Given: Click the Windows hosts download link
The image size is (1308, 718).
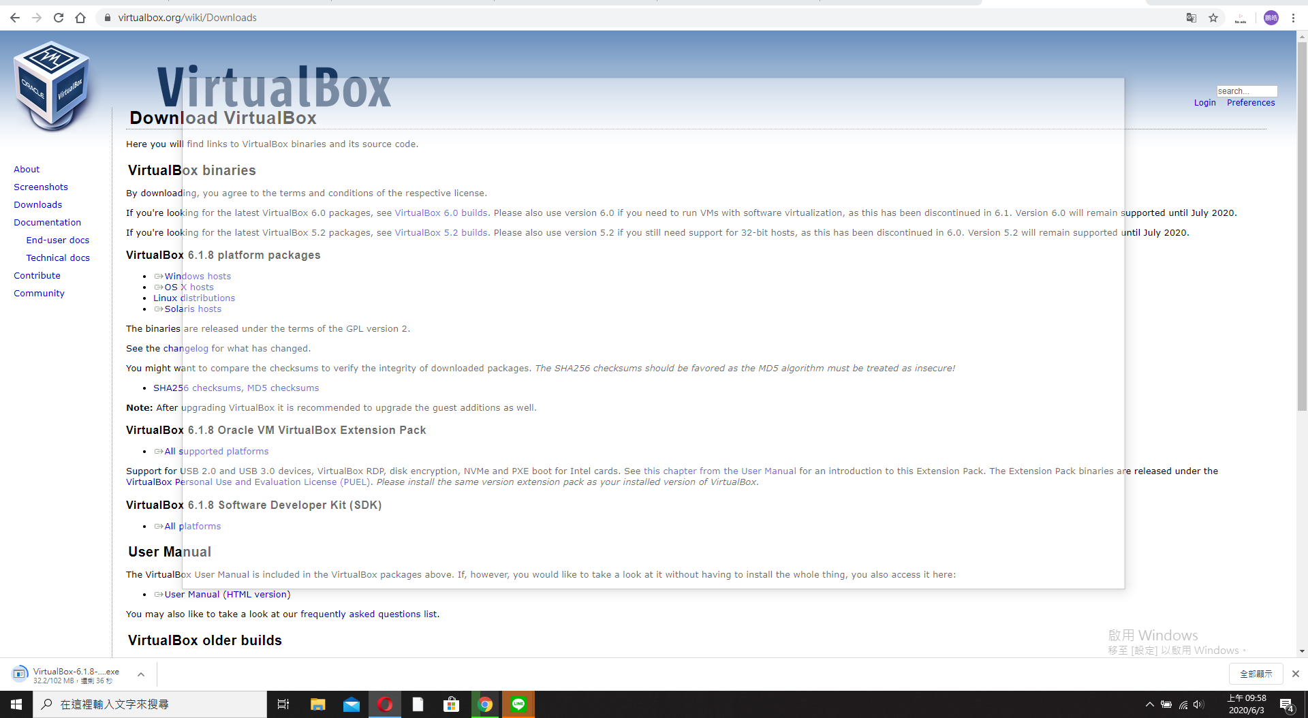Looking at the screenshot, I should (198, 276).
